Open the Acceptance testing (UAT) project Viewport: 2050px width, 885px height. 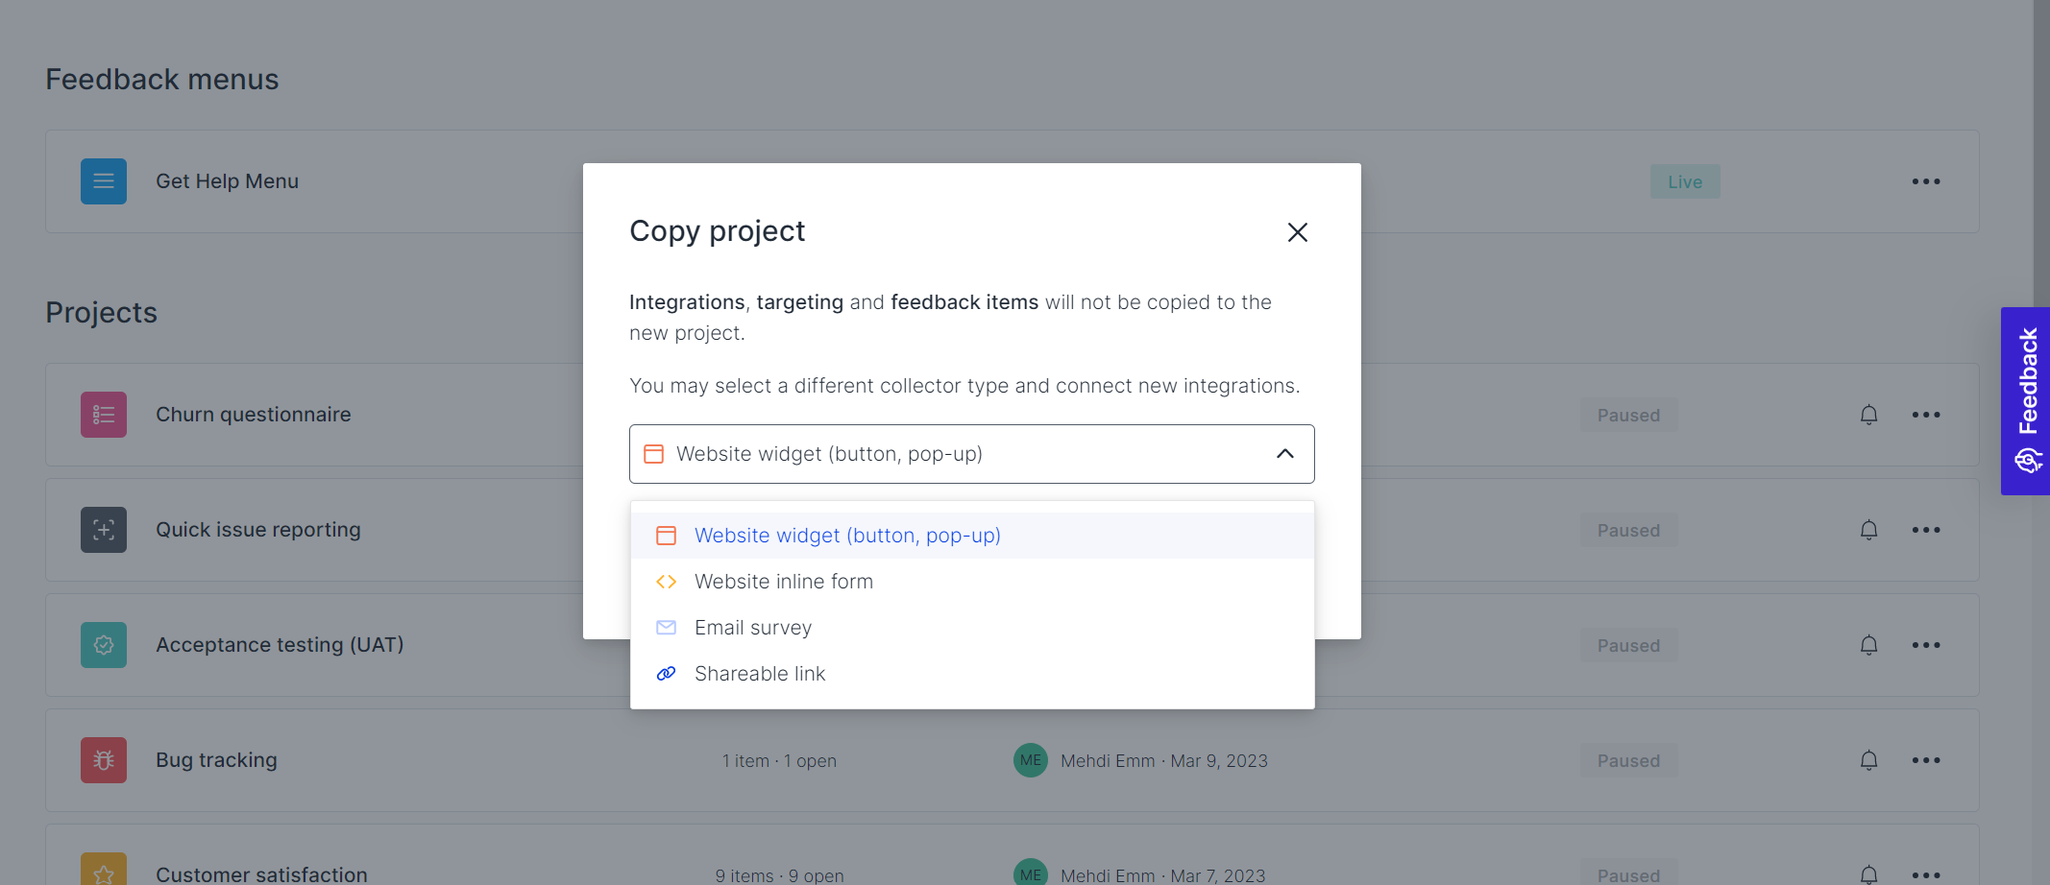[x=280, y=645]
